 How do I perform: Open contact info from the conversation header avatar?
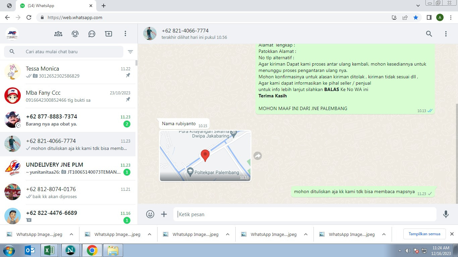[x=150, y=33]
